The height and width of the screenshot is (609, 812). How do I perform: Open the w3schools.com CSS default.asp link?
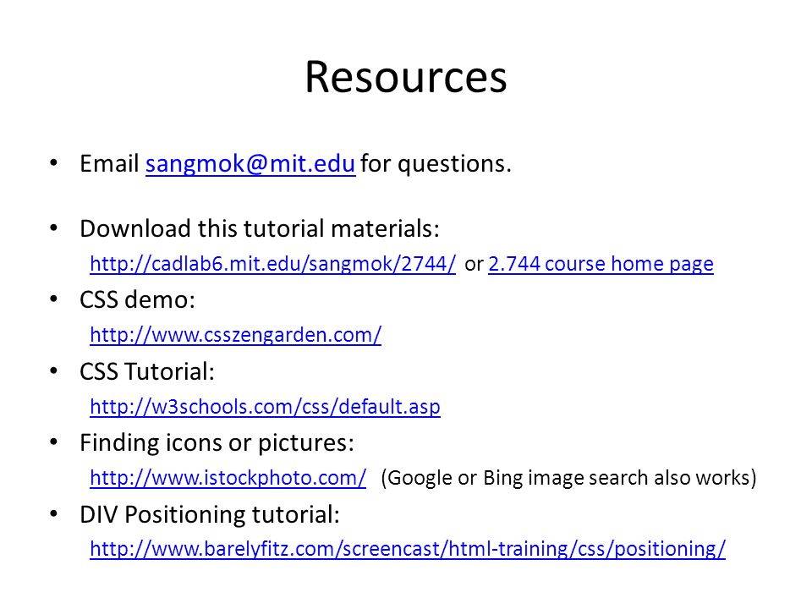265,406
